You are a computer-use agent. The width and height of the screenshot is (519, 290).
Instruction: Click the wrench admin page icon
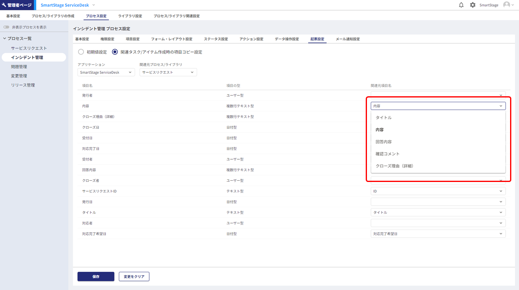(x=4, y=5)
